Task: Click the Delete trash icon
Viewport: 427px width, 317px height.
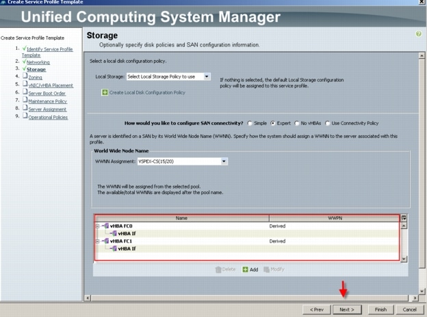Action: (218, 269)
